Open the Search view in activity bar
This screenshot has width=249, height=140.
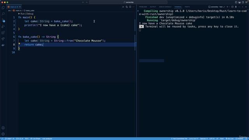coord(3,14)
